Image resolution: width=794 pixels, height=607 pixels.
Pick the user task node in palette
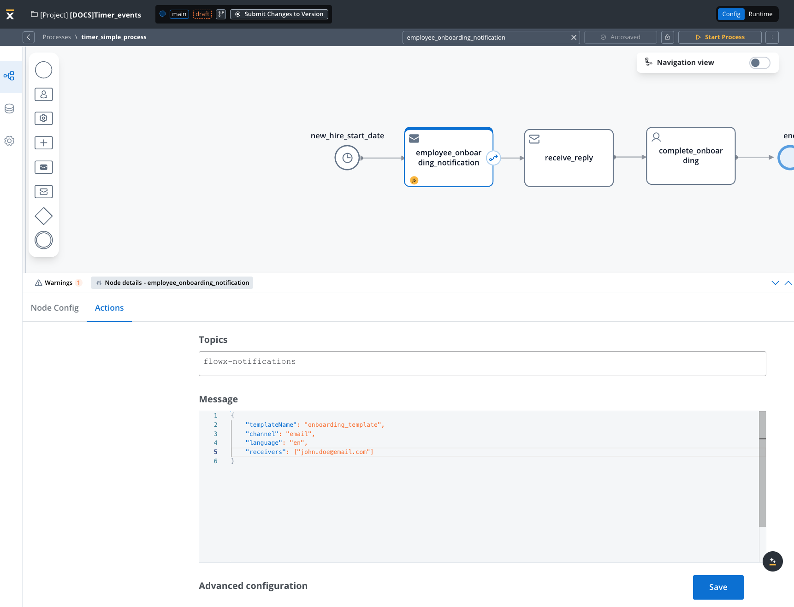tap(44, 94)
